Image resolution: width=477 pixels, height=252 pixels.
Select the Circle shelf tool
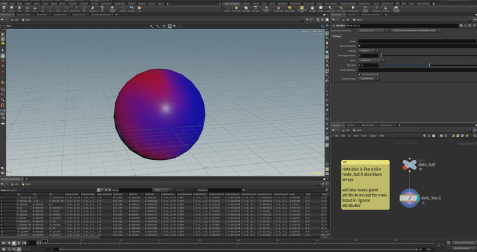(58, 9)
